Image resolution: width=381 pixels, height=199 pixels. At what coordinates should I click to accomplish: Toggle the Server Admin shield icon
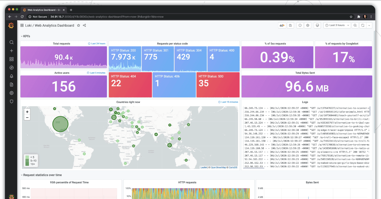click(x=11, y=101)
